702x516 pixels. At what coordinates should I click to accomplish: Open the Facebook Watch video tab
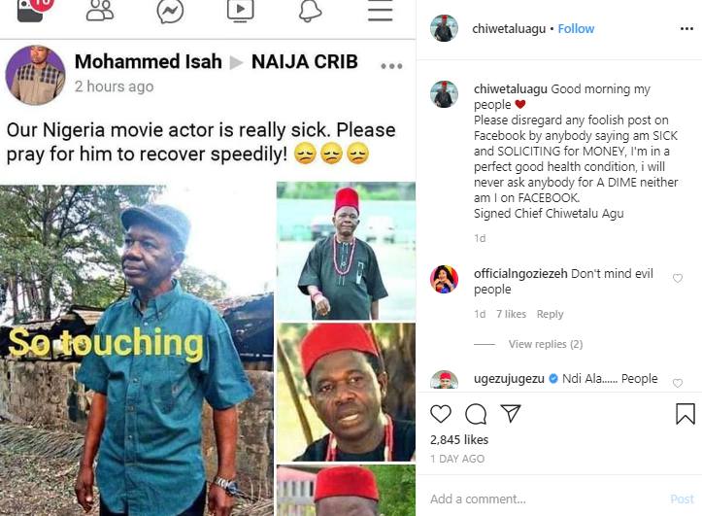click(x=240, y=11)
